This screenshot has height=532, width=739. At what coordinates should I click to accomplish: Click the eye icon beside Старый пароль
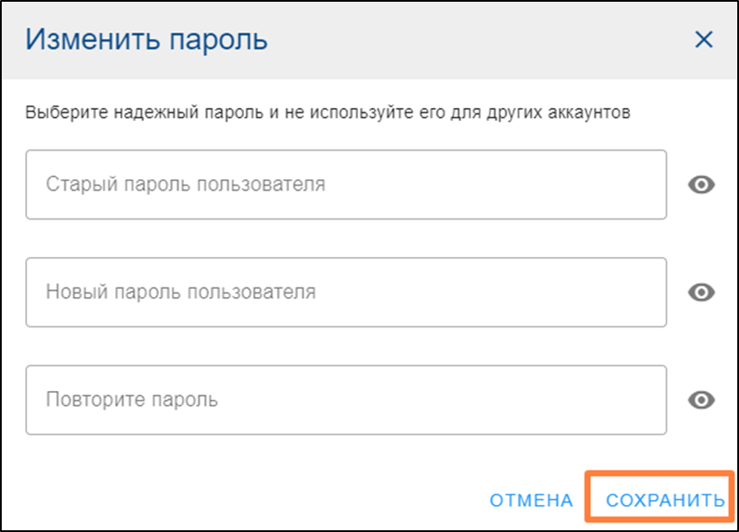click(702, 185)
